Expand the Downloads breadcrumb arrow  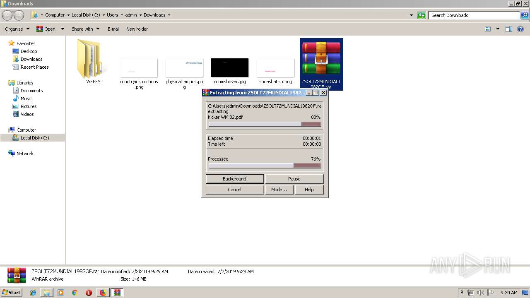click(x=169, y=15)
